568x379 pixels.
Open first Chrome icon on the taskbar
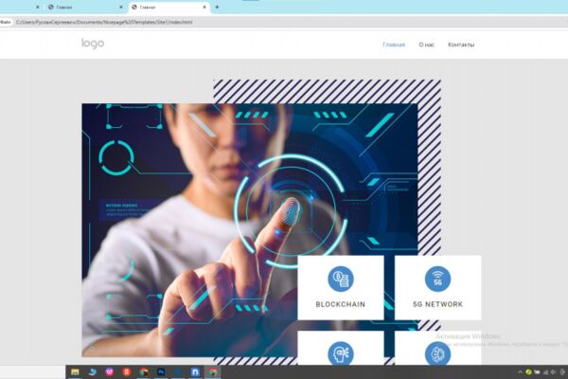[x=144, y=371]
